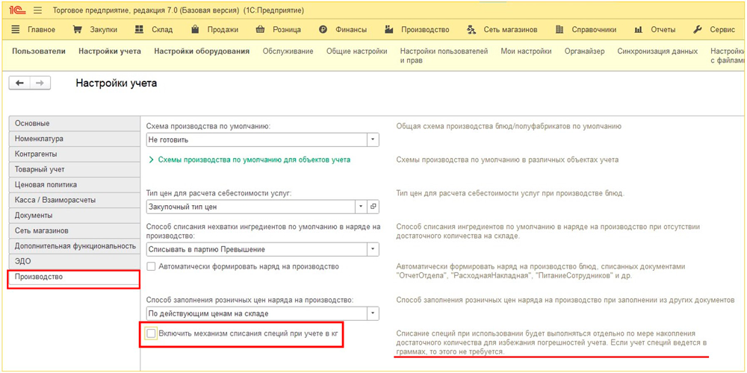Click the open-form button beside Закупочный тип цен
The width and height of the screenshot is (747, 373).
(x=373, y=207)
